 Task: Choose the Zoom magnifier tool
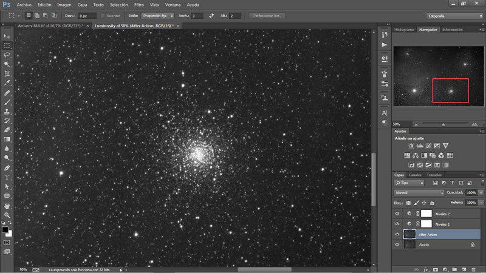[x=7, y=215]
